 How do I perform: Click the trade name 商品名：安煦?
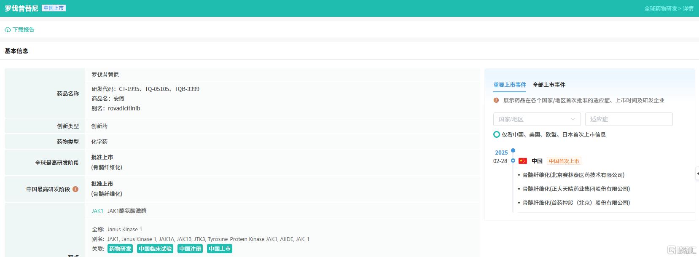coord(108,99)
